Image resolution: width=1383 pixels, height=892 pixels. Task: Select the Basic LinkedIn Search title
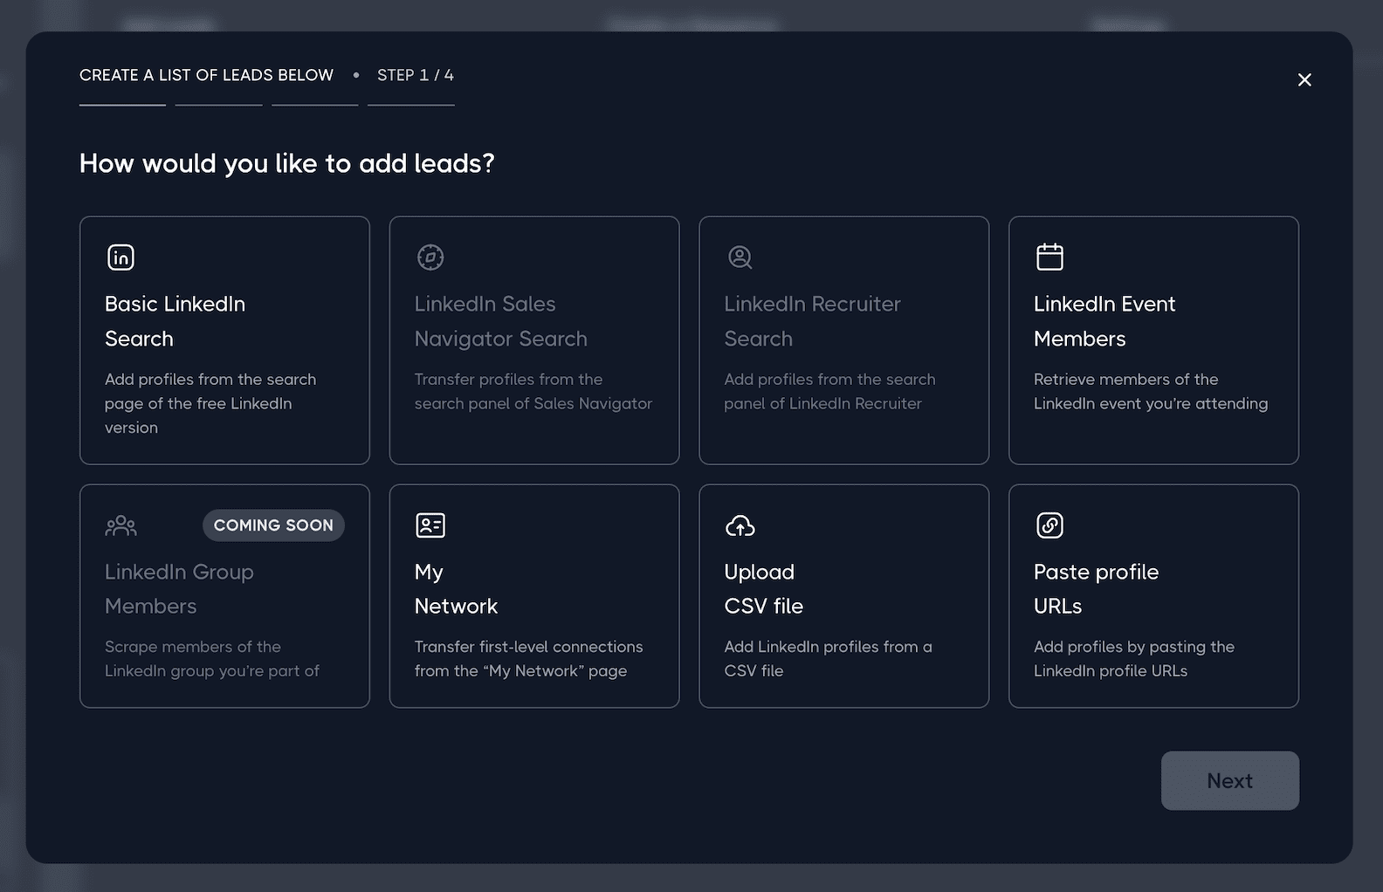(175, 321)
